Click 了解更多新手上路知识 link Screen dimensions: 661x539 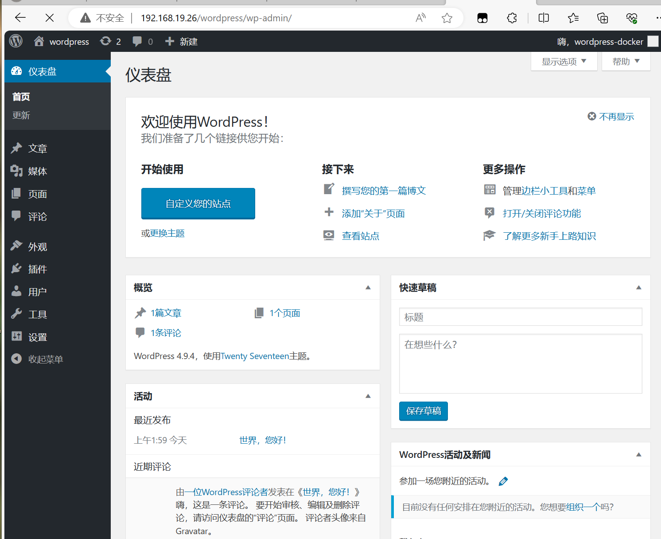click(549, 236)
